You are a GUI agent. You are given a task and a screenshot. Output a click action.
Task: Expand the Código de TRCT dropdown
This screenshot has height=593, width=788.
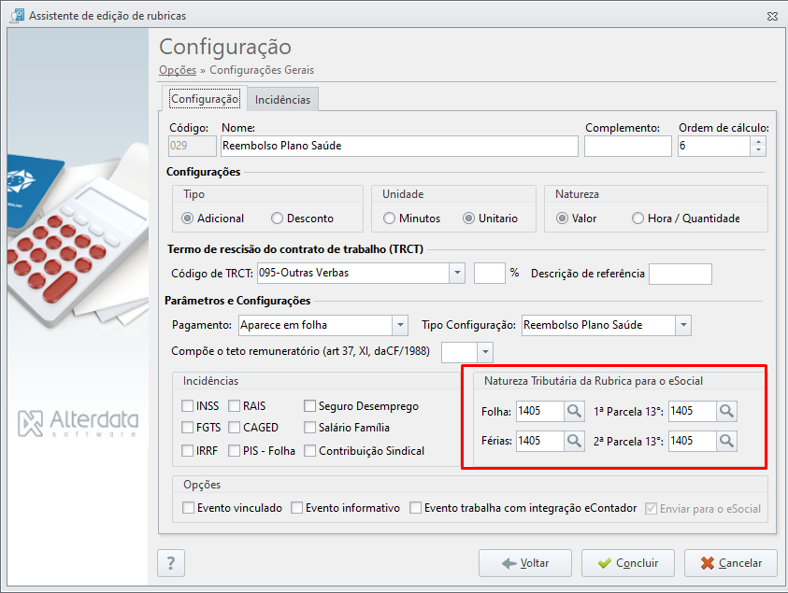click(x=457, y=273)
